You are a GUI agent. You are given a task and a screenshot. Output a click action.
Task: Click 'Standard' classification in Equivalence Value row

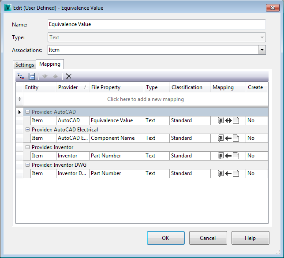pos(190,120)
